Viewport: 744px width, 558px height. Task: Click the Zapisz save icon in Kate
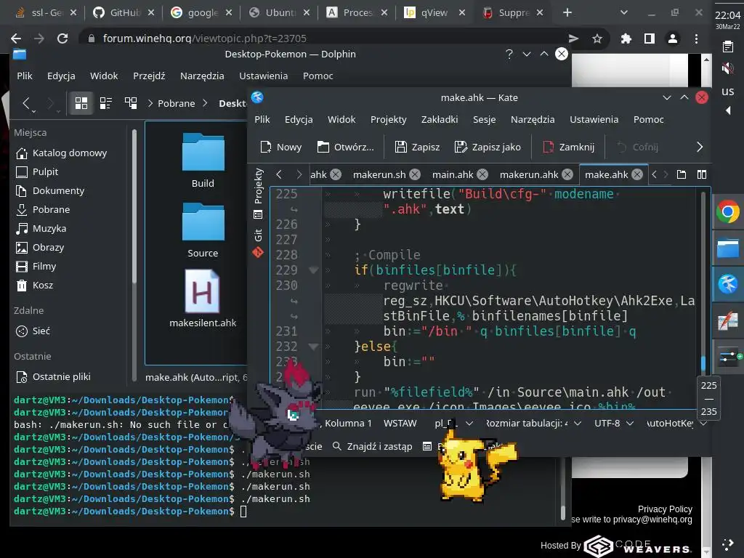coord(401,147)
